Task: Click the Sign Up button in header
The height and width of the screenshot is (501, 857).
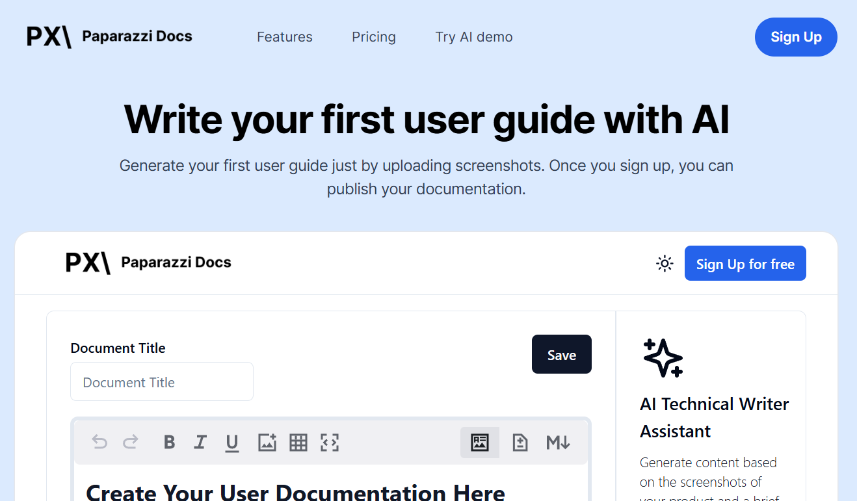Action: 796,37
